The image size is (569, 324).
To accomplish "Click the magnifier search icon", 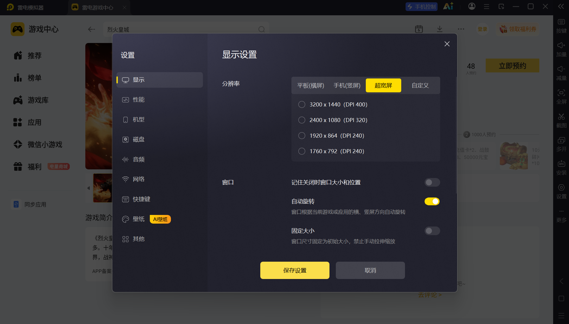I will (262, 29).
